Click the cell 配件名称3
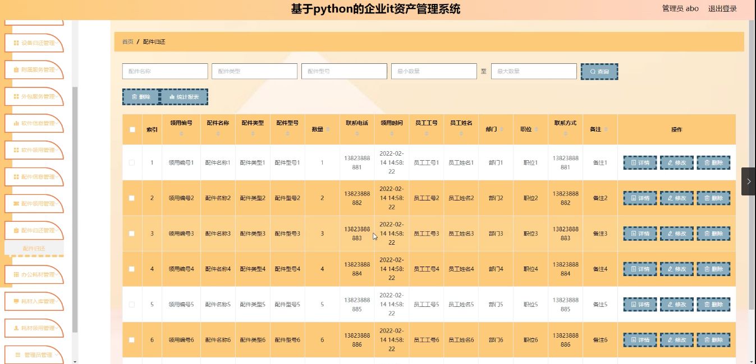 pyautogui.click(x=218, y=234)
